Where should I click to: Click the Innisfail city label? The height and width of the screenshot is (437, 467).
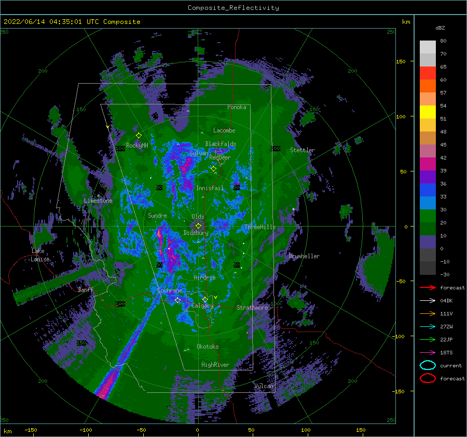210,188
